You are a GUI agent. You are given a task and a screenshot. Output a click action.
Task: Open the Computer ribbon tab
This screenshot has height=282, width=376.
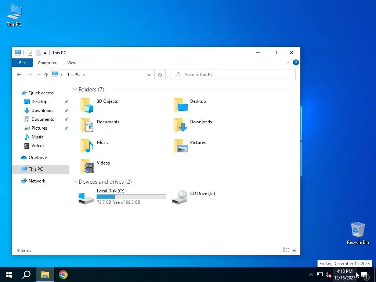pos(47,63)
